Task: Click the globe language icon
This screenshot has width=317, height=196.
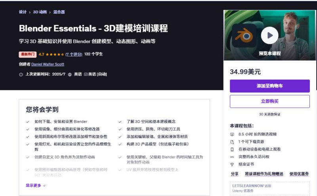Action: coord(70,74)
